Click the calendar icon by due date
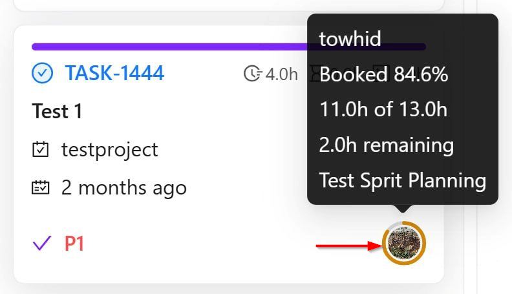 pyautogui.click(x=40, y=188)
